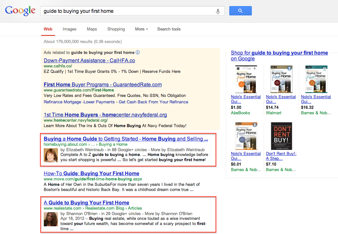Open First Home Buyer Programs GuaranteedRate ad
The height and width of the screenshot is (234, 338).
[x=103, y=85]
